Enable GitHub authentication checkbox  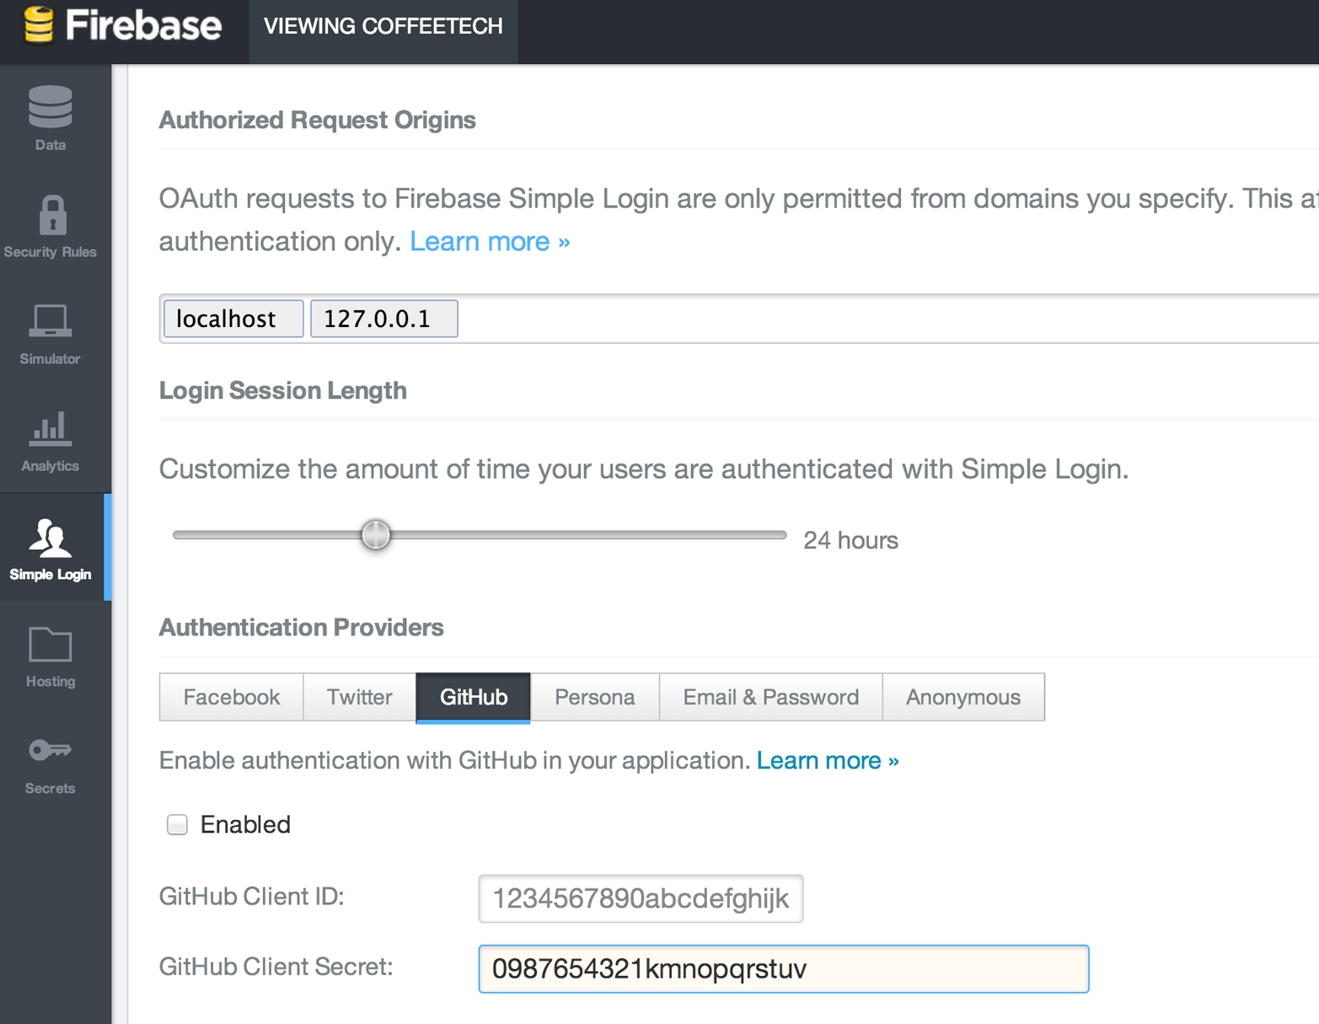tap(177, 824)
